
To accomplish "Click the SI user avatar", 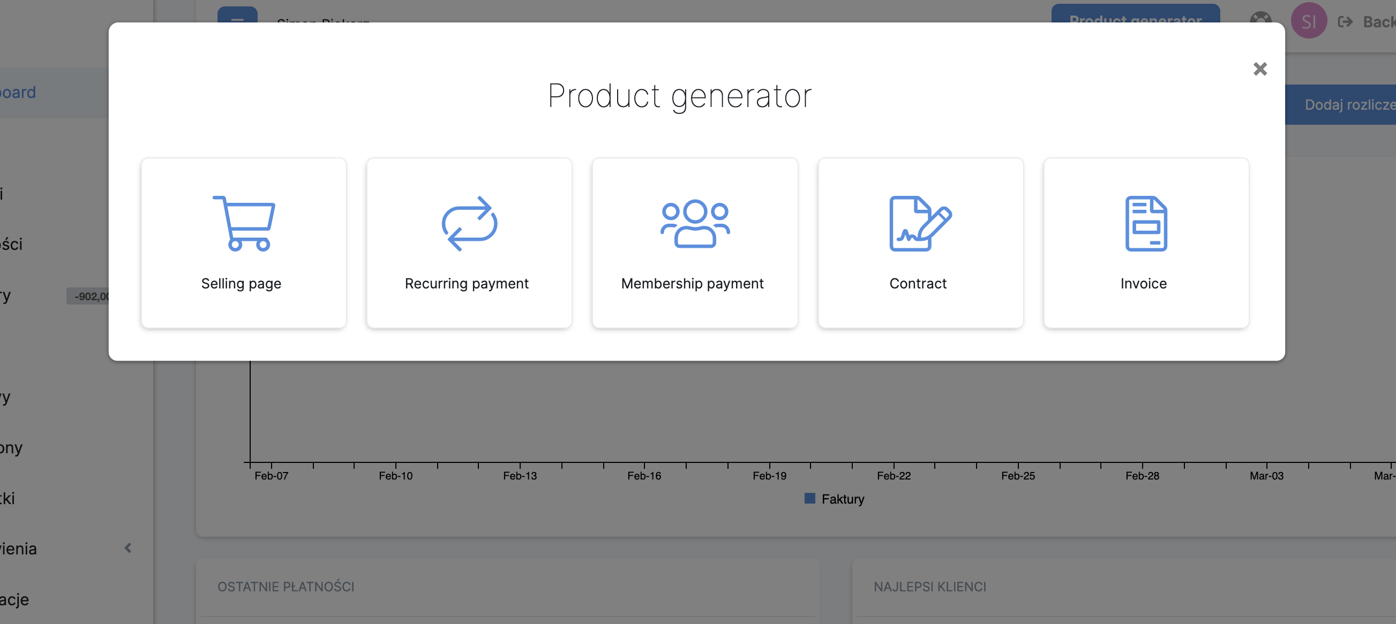I will (1309, 21).
